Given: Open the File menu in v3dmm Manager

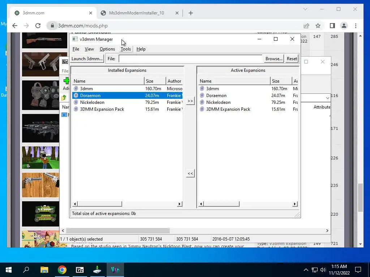Looking at the screenshot, I should pos(76,49).
